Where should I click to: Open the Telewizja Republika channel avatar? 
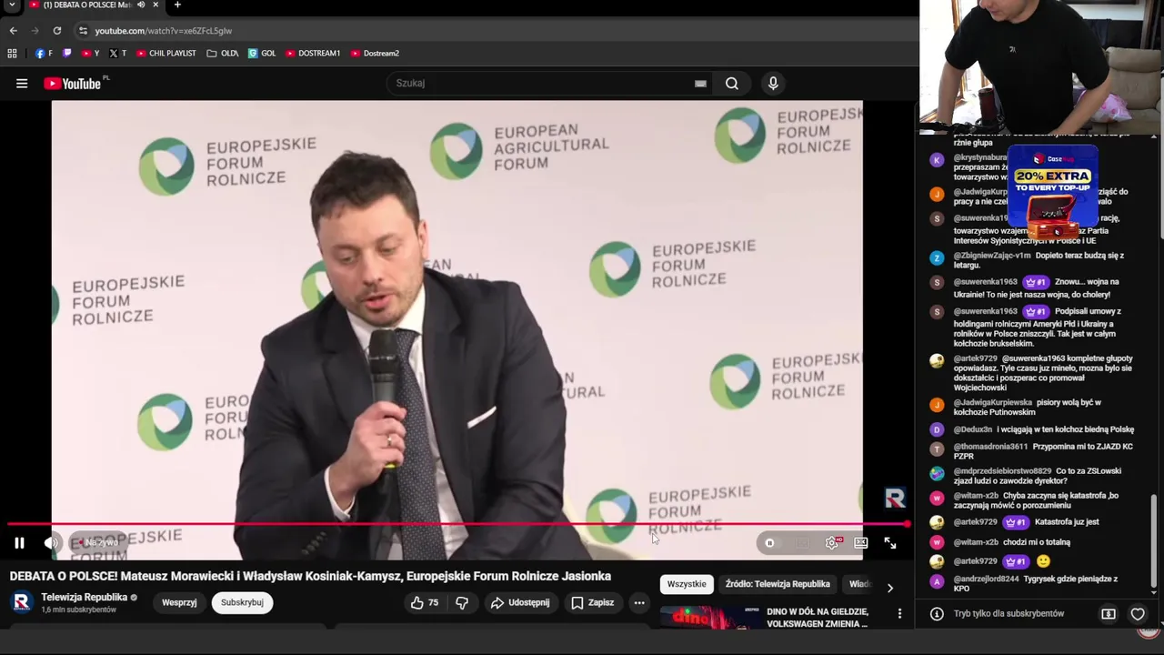(x=22, y=602)
